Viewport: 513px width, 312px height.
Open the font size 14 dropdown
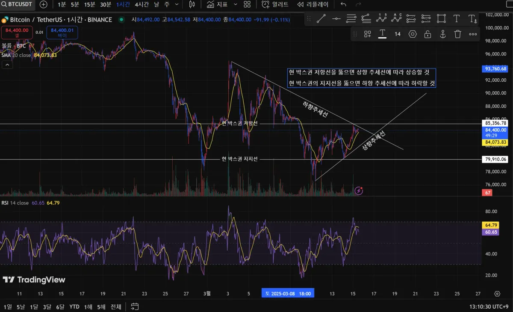[x=398, y=34]
